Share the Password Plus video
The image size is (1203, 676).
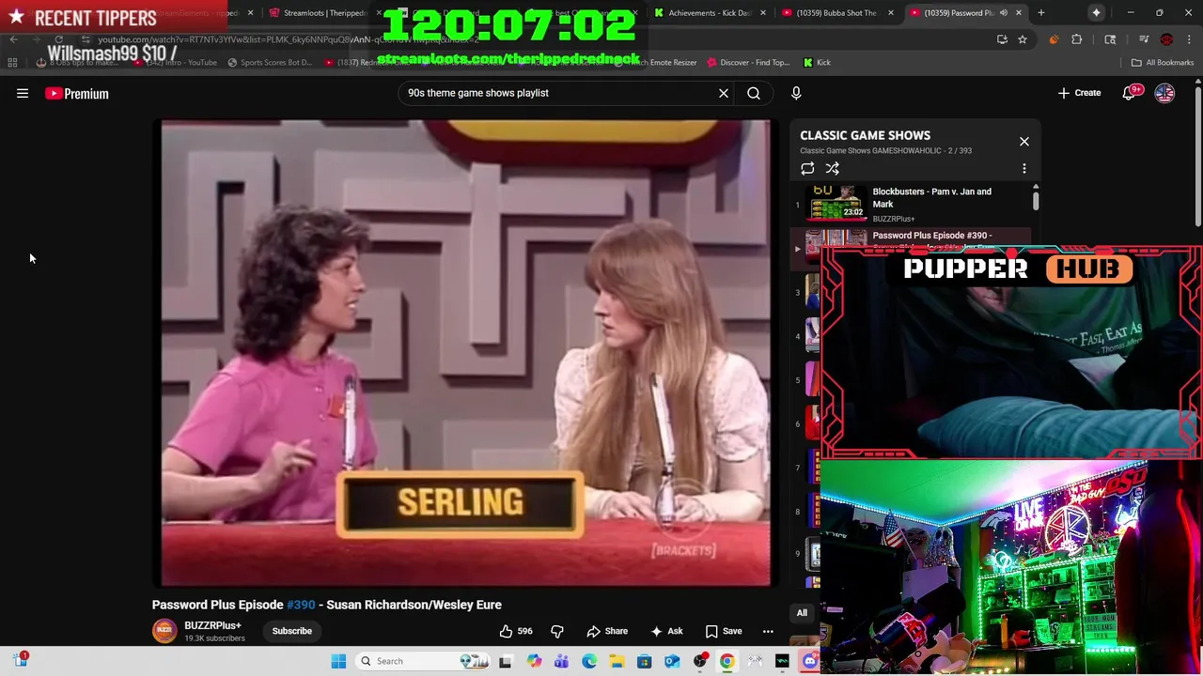tap(607, 631)
